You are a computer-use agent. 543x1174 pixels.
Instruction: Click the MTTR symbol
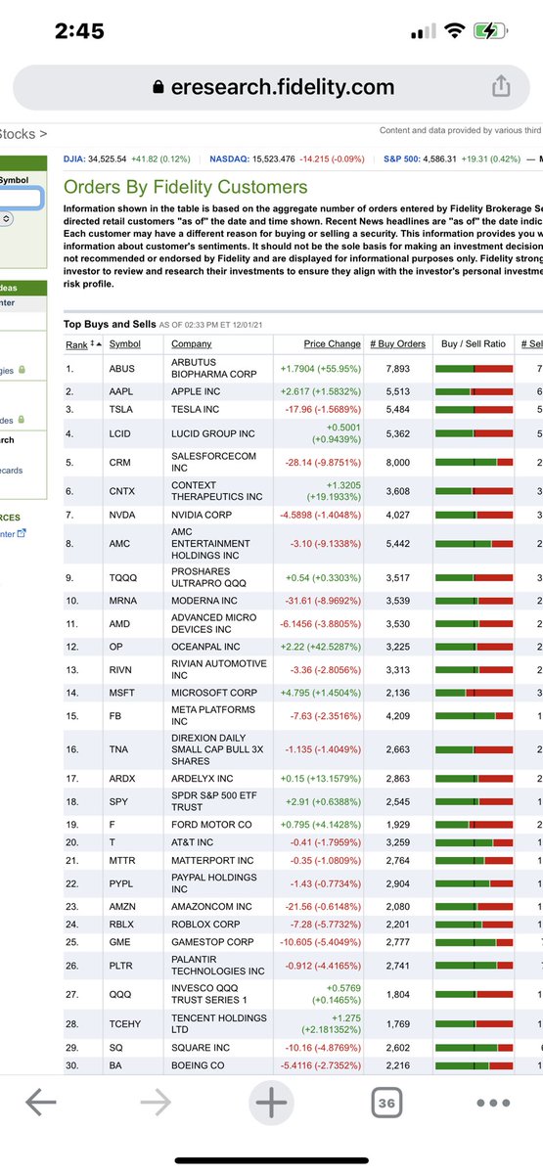[123, 861]
